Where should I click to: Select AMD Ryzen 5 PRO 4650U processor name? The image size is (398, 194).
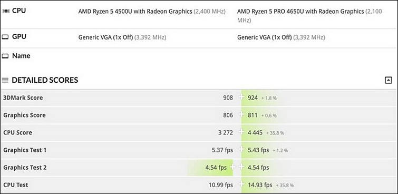click(x=300, y=12)
